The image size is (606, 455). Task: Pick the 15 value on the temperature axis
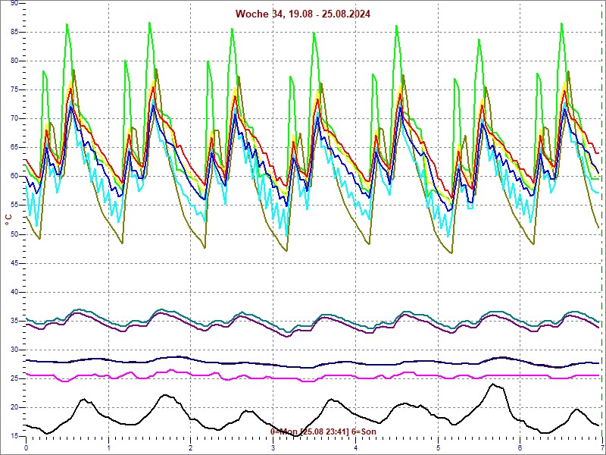14,437
